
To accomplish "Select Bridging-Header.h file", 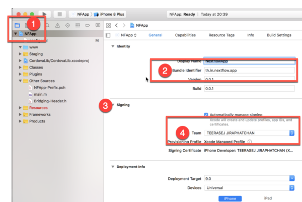I will [x=50, y=101].
